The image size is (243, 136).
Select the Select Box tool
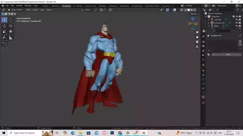click(x=4, y=20)
